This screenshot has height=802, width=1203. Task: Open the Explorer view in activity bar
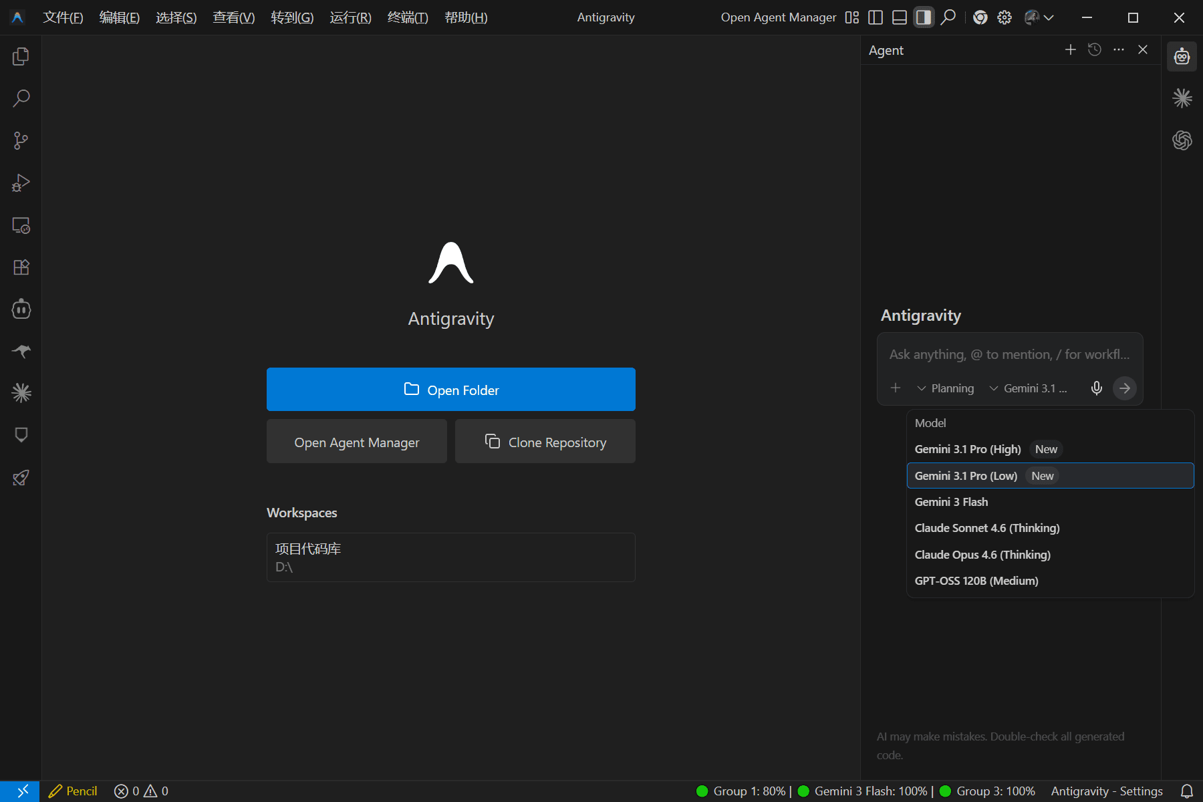tap(21, 57)
